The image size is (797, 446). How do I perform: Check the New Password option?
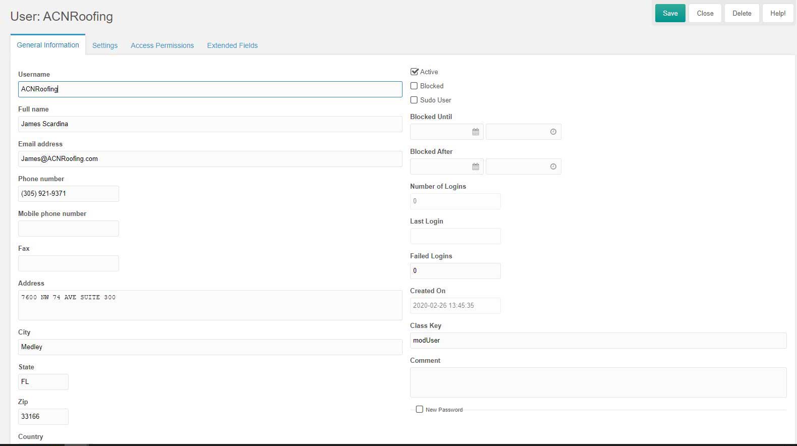tap(419, 409)
